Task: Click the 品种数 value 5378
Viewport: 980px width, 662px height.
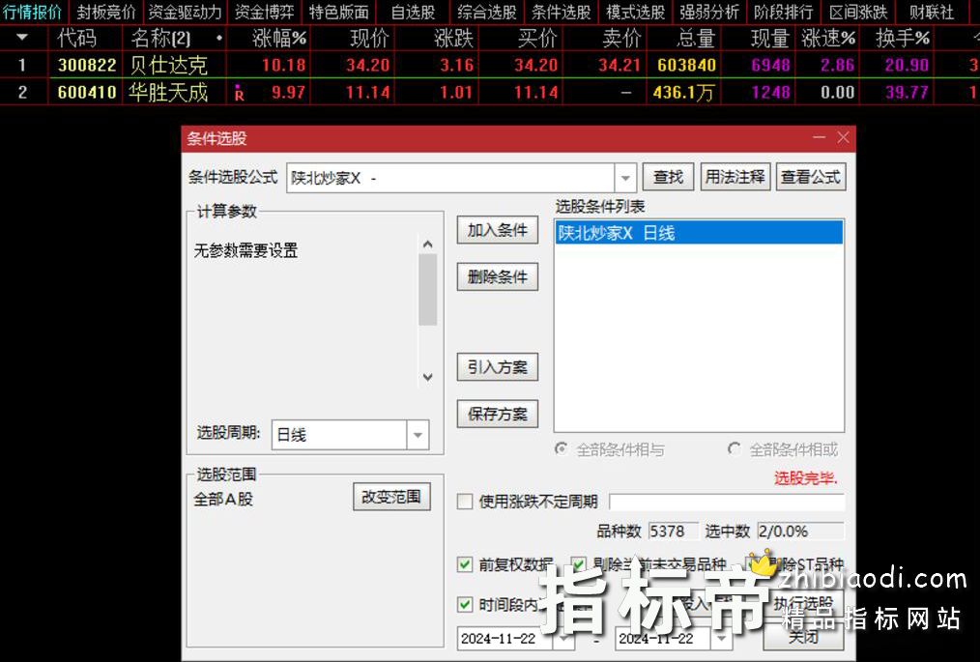Action: [673, 532]
